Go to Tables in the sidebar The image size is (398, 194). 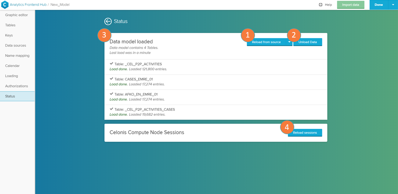[10, 25]
